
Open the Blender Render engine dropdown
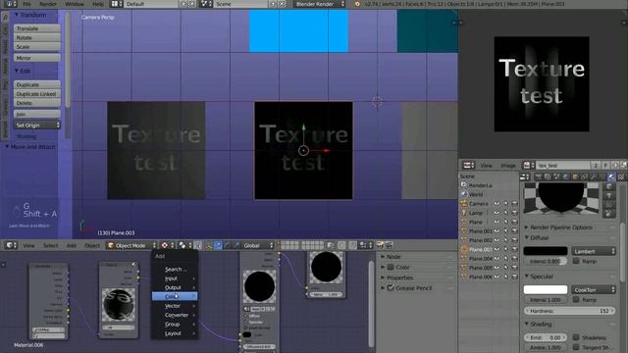click(319, 4)
